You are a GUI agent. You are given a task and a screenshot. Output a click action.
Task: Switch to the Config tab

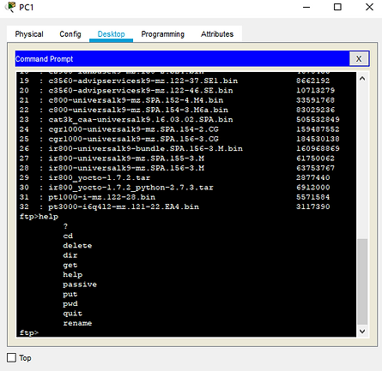(70, 34)
